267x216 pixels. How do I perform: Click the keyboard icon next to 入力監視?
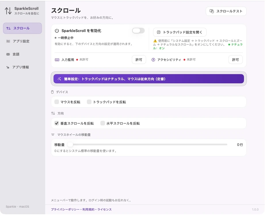tap(57, 60)
